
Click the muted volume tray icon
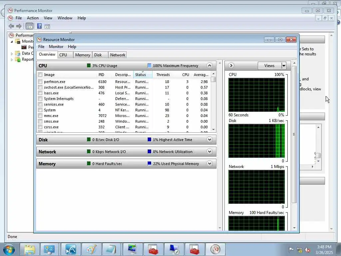point(307,250)
